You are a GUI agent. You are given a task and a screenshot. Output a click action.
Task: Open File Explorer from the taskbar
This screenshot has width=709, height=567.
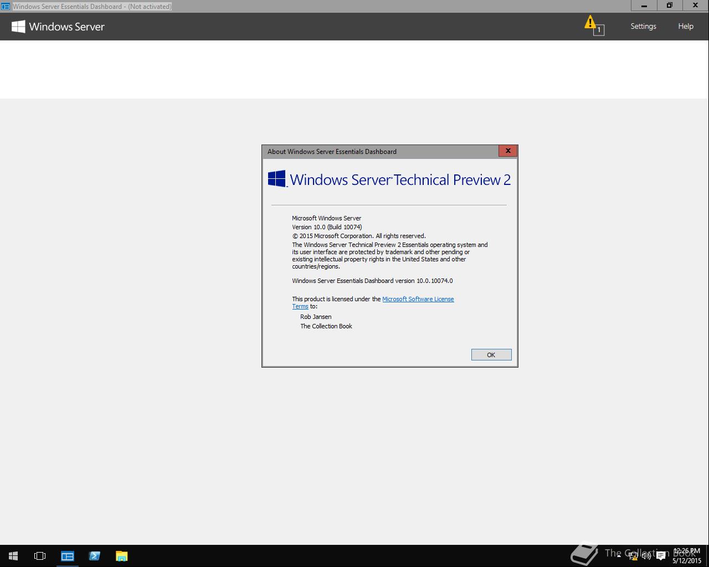click(121, 556)
